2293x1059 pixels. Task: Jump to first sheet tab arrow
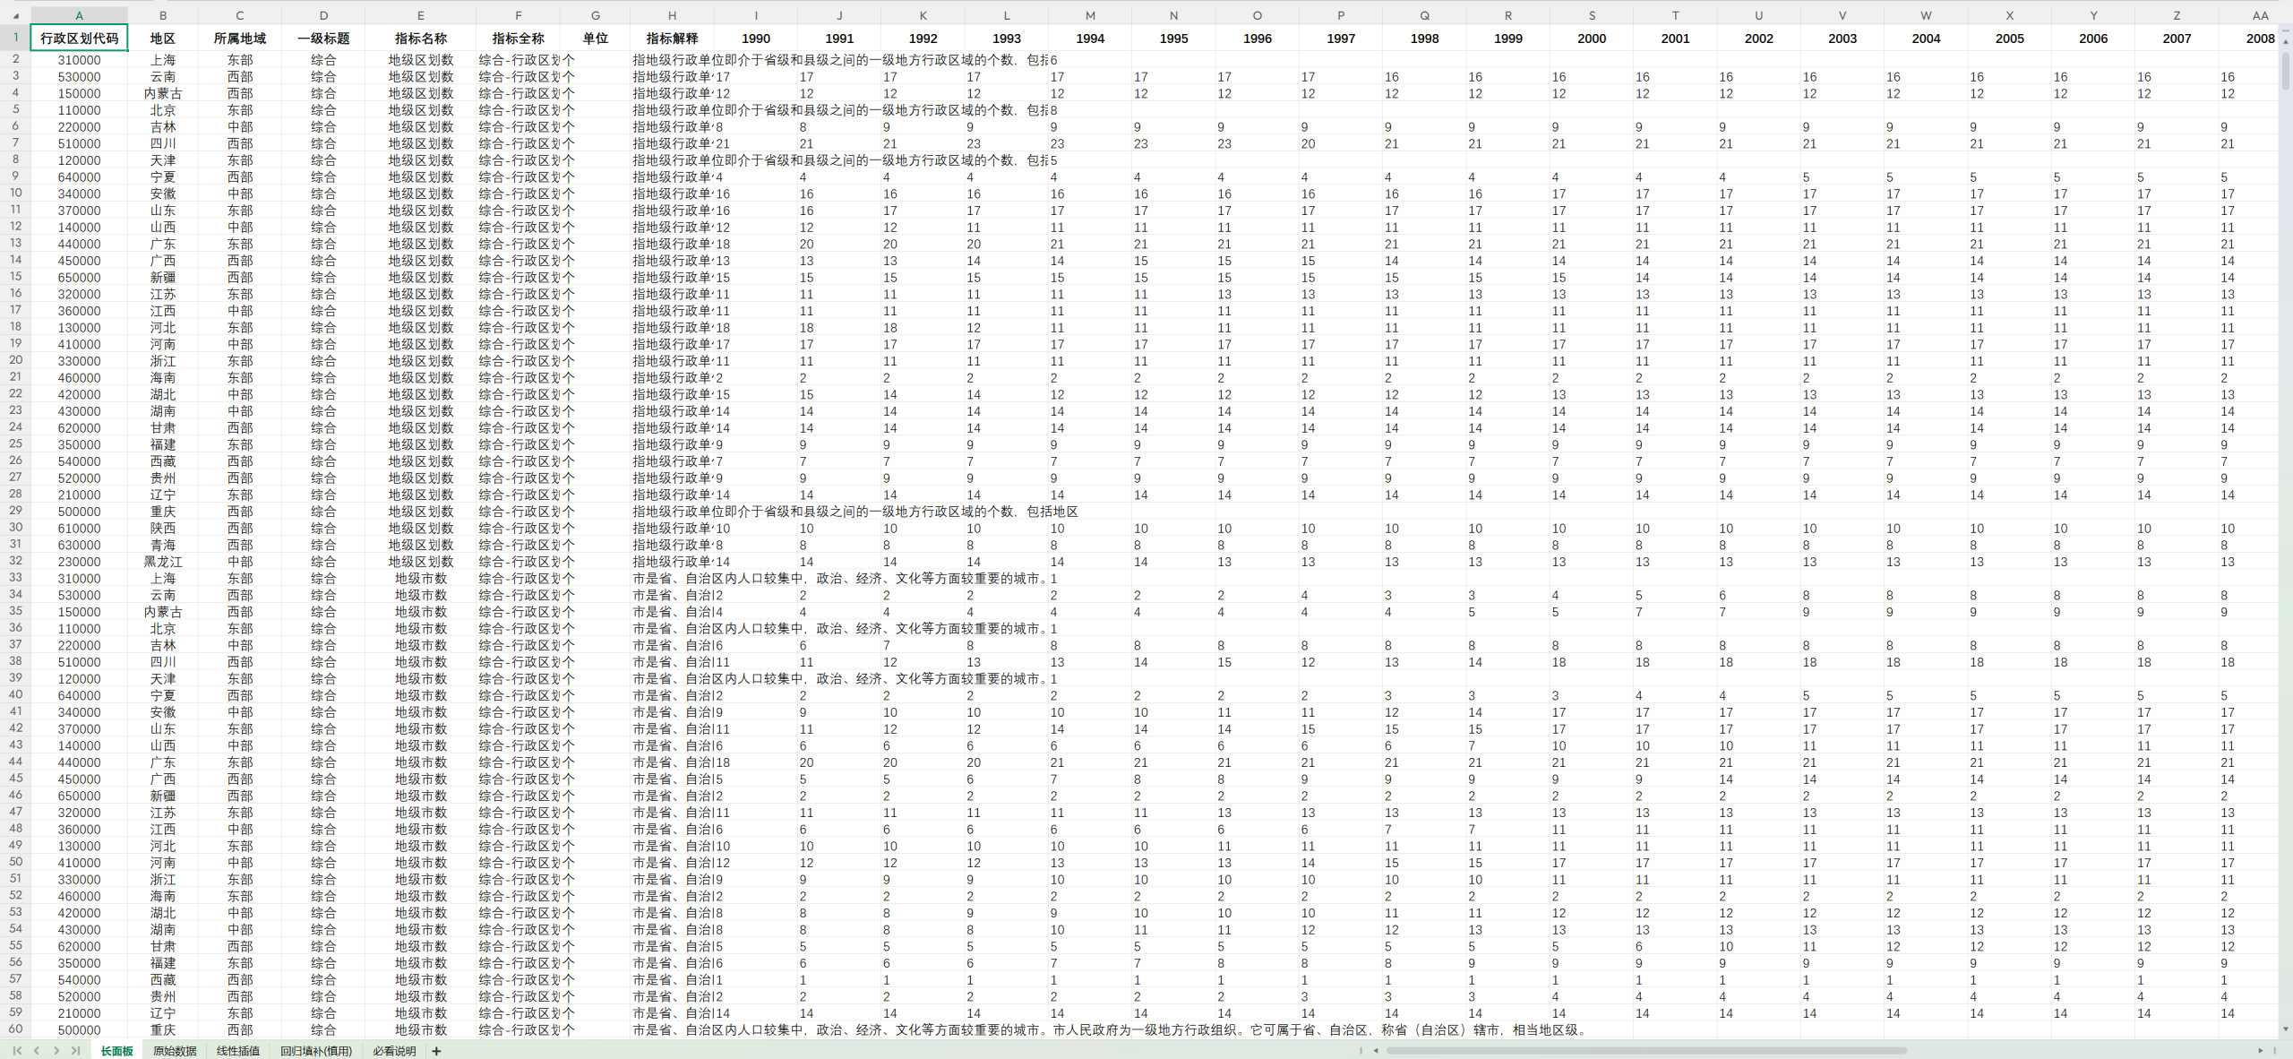point(16,1051)
